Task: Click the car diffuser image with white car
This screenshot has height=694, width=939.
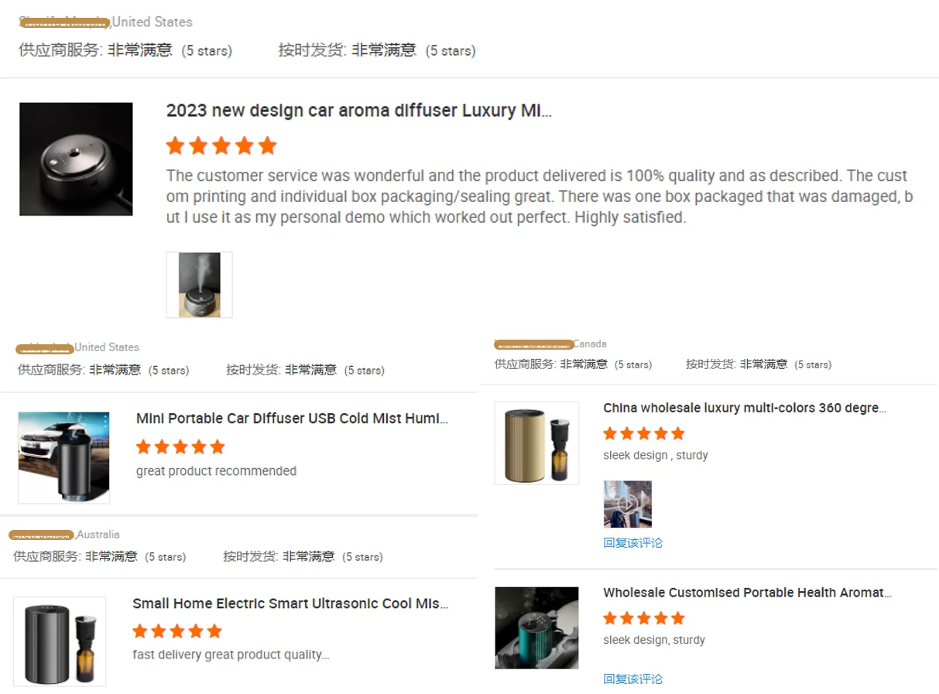Action: (64, 457)
